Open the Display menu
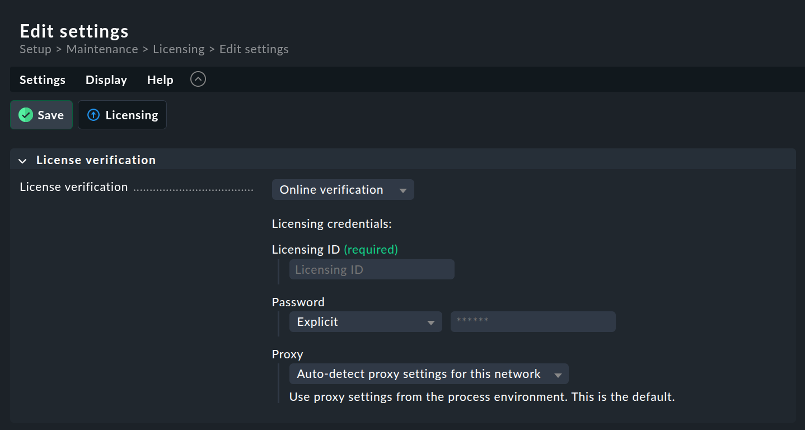Screen dimensions: 805x430 tap(106, 80)
